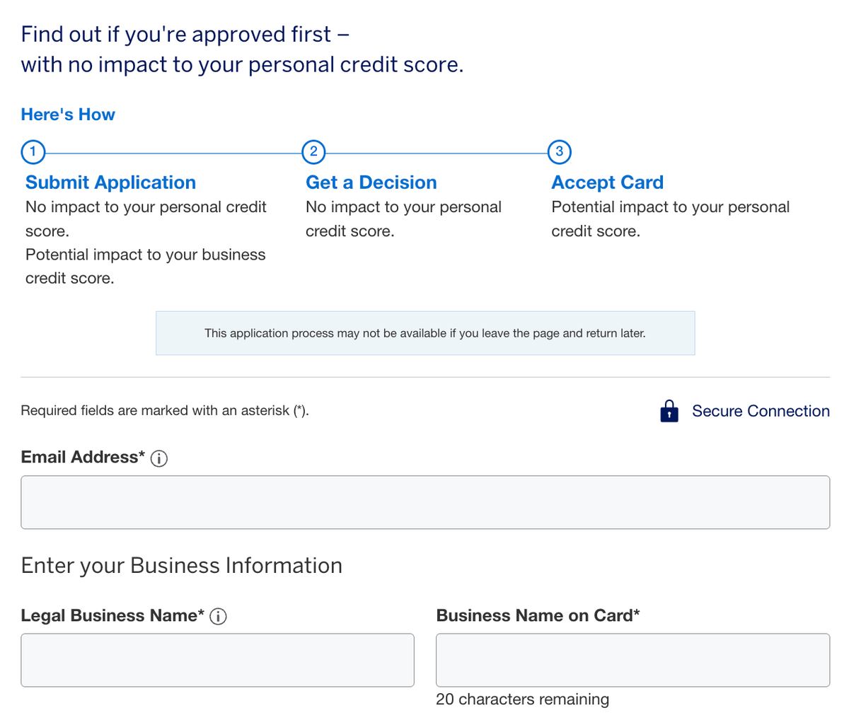Click the Secure Connection lock icon

click(x=669, y=411)
